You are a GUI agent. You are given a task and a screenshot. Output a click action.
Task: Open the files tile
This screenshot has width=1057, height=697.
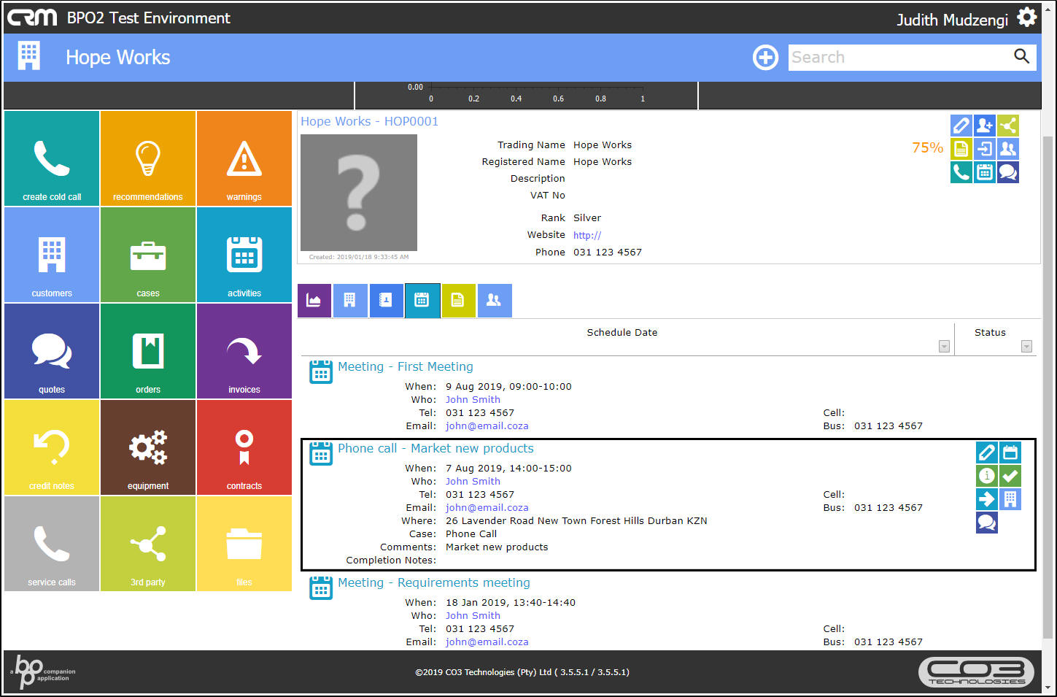(x=244, y=544)
